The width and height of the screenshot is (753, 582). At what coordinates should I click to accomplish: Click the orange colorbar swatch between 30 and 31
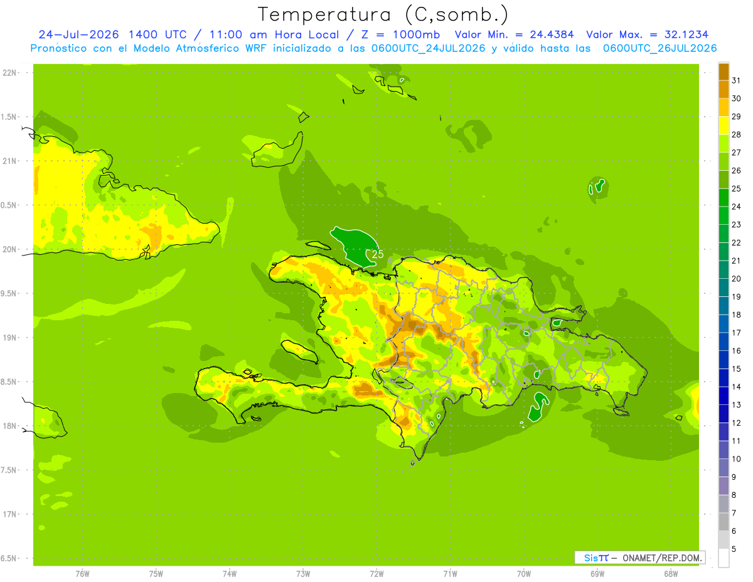click(724, 89)
